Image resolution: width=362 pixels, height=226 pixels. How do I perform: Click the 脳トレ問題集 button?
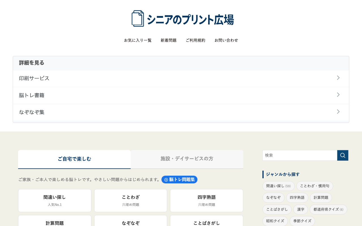coord(179,179)
